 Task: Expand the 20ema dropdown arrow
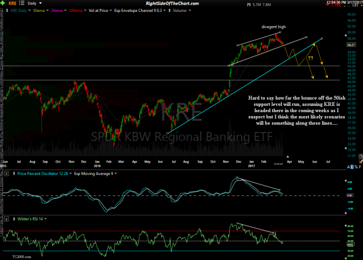[65, 10]
